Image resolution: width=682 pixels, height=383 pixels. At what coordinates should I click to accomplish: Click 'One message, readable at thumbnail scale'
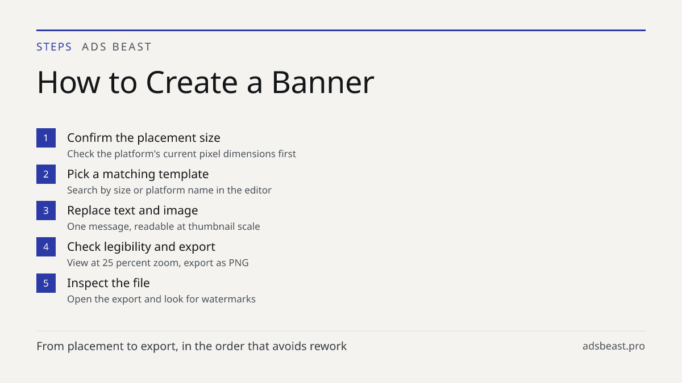click(164, 226)
